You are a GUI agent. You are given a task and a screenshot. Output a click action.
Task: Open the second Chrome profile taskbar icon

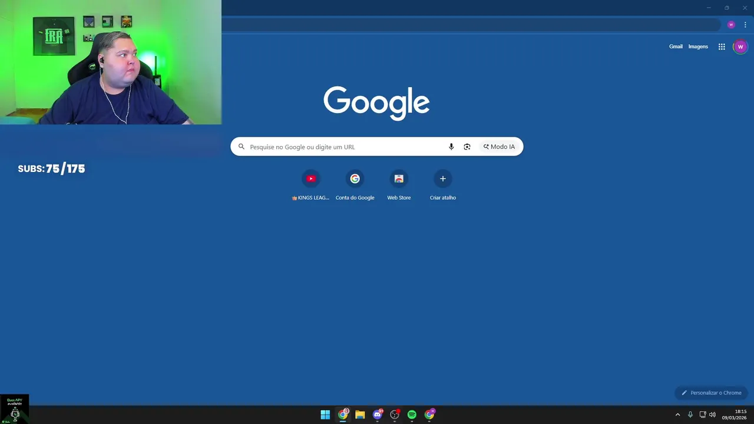(x=429, y=415)
